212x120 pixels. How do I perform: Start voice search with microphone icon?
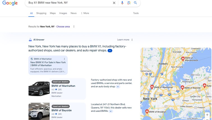(122, 3)
